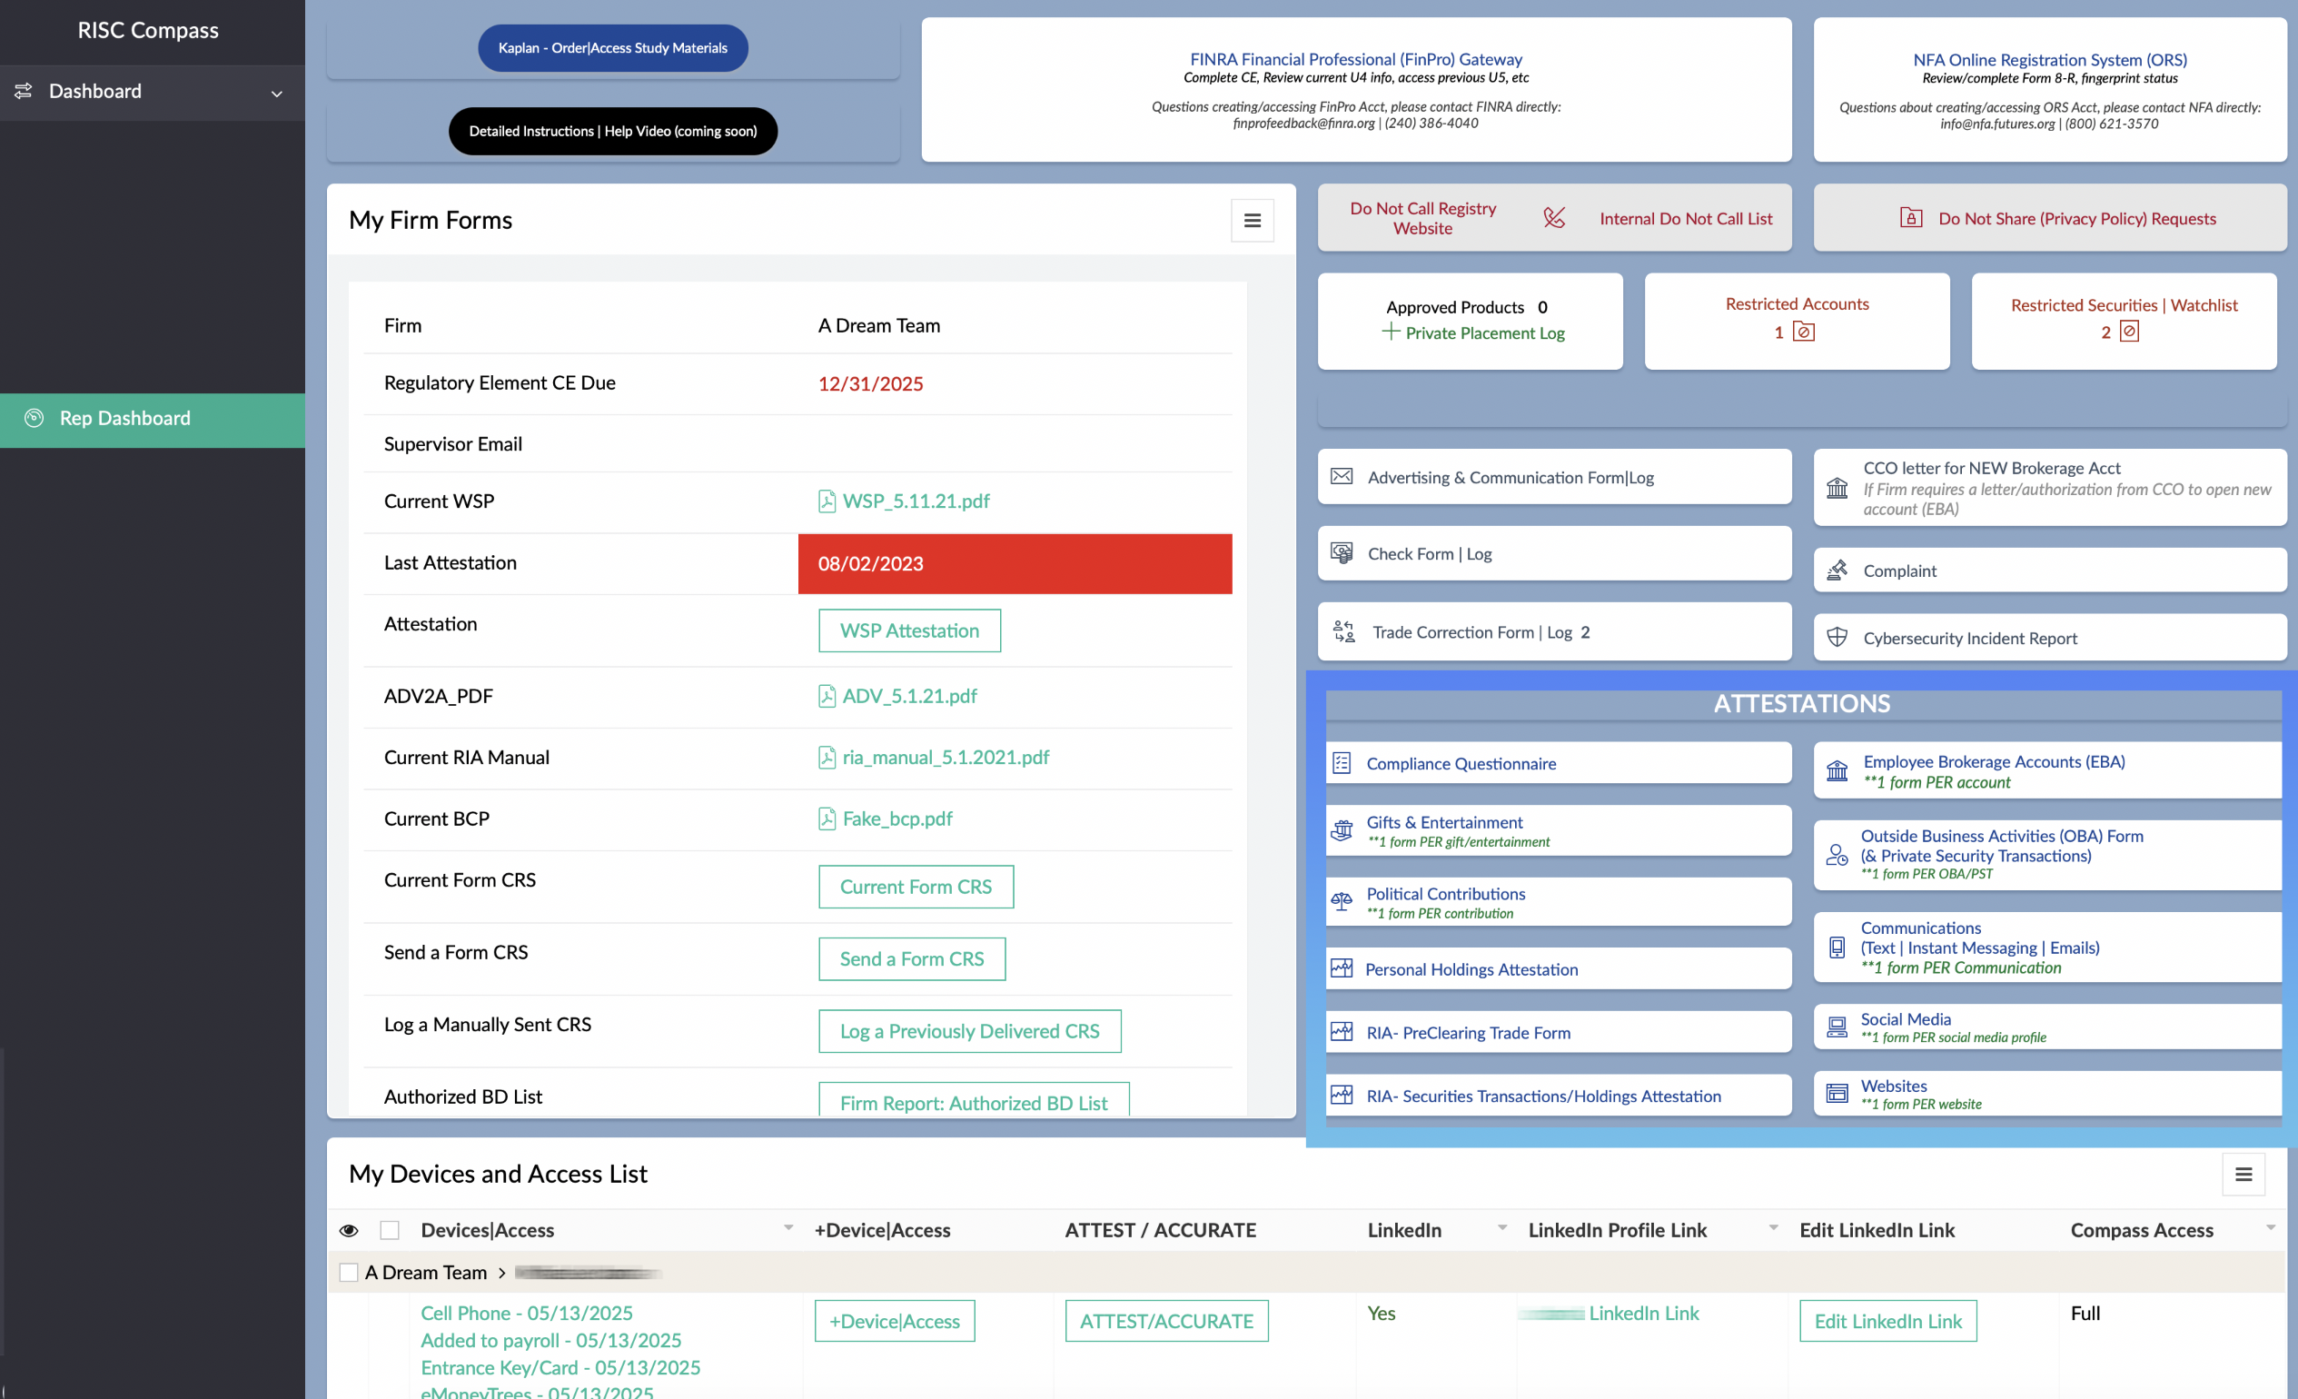
Task: Toggle the eye visibility icon in the devices table
Action: pos(349,1230)
